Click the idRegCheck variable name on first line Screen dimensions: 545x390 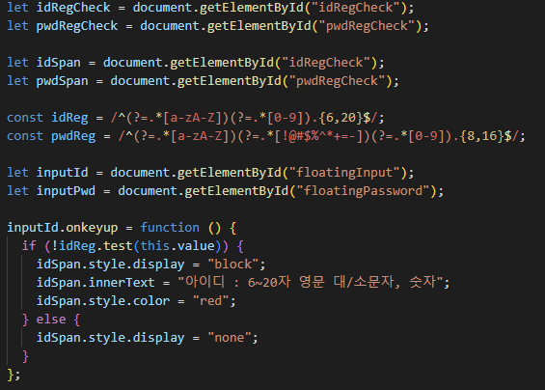coord(73,8)
